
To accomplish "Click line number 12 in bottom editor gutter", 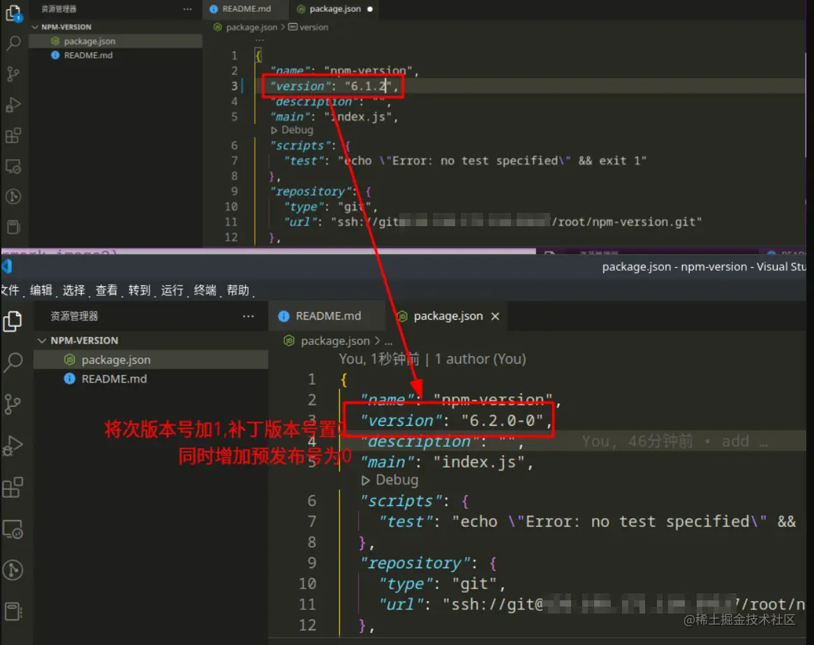I will tap(307, 625).
